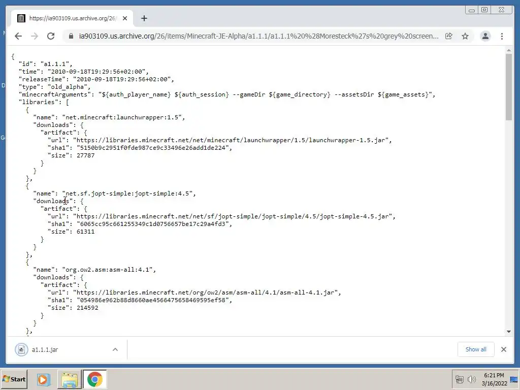Image resolution: width=520 pixels, height=390 pixels.
Task: Open the volume control tray icon
Action: pos(471,379)
